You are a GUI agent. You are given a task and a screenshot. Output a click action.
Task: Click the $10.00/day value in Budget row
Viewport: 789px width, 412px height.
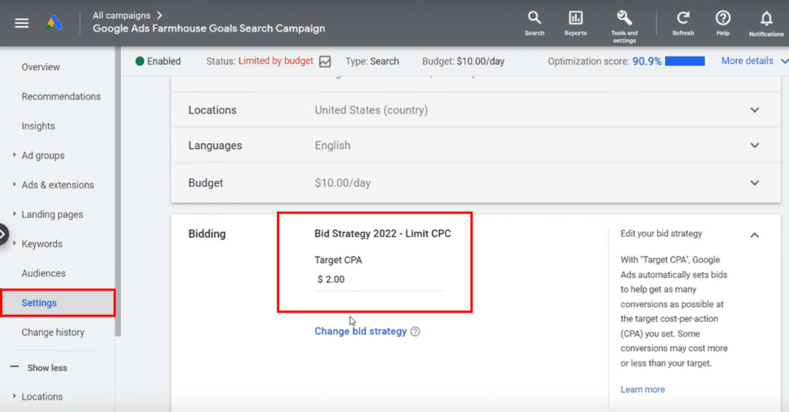tap(343, 183)
